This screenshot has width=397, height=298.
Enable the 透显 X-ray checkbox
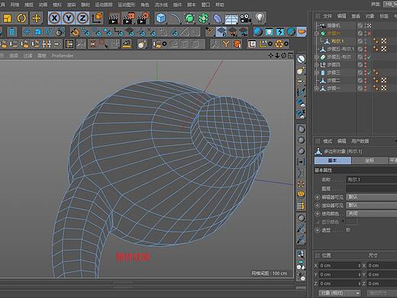pos(348,230)
